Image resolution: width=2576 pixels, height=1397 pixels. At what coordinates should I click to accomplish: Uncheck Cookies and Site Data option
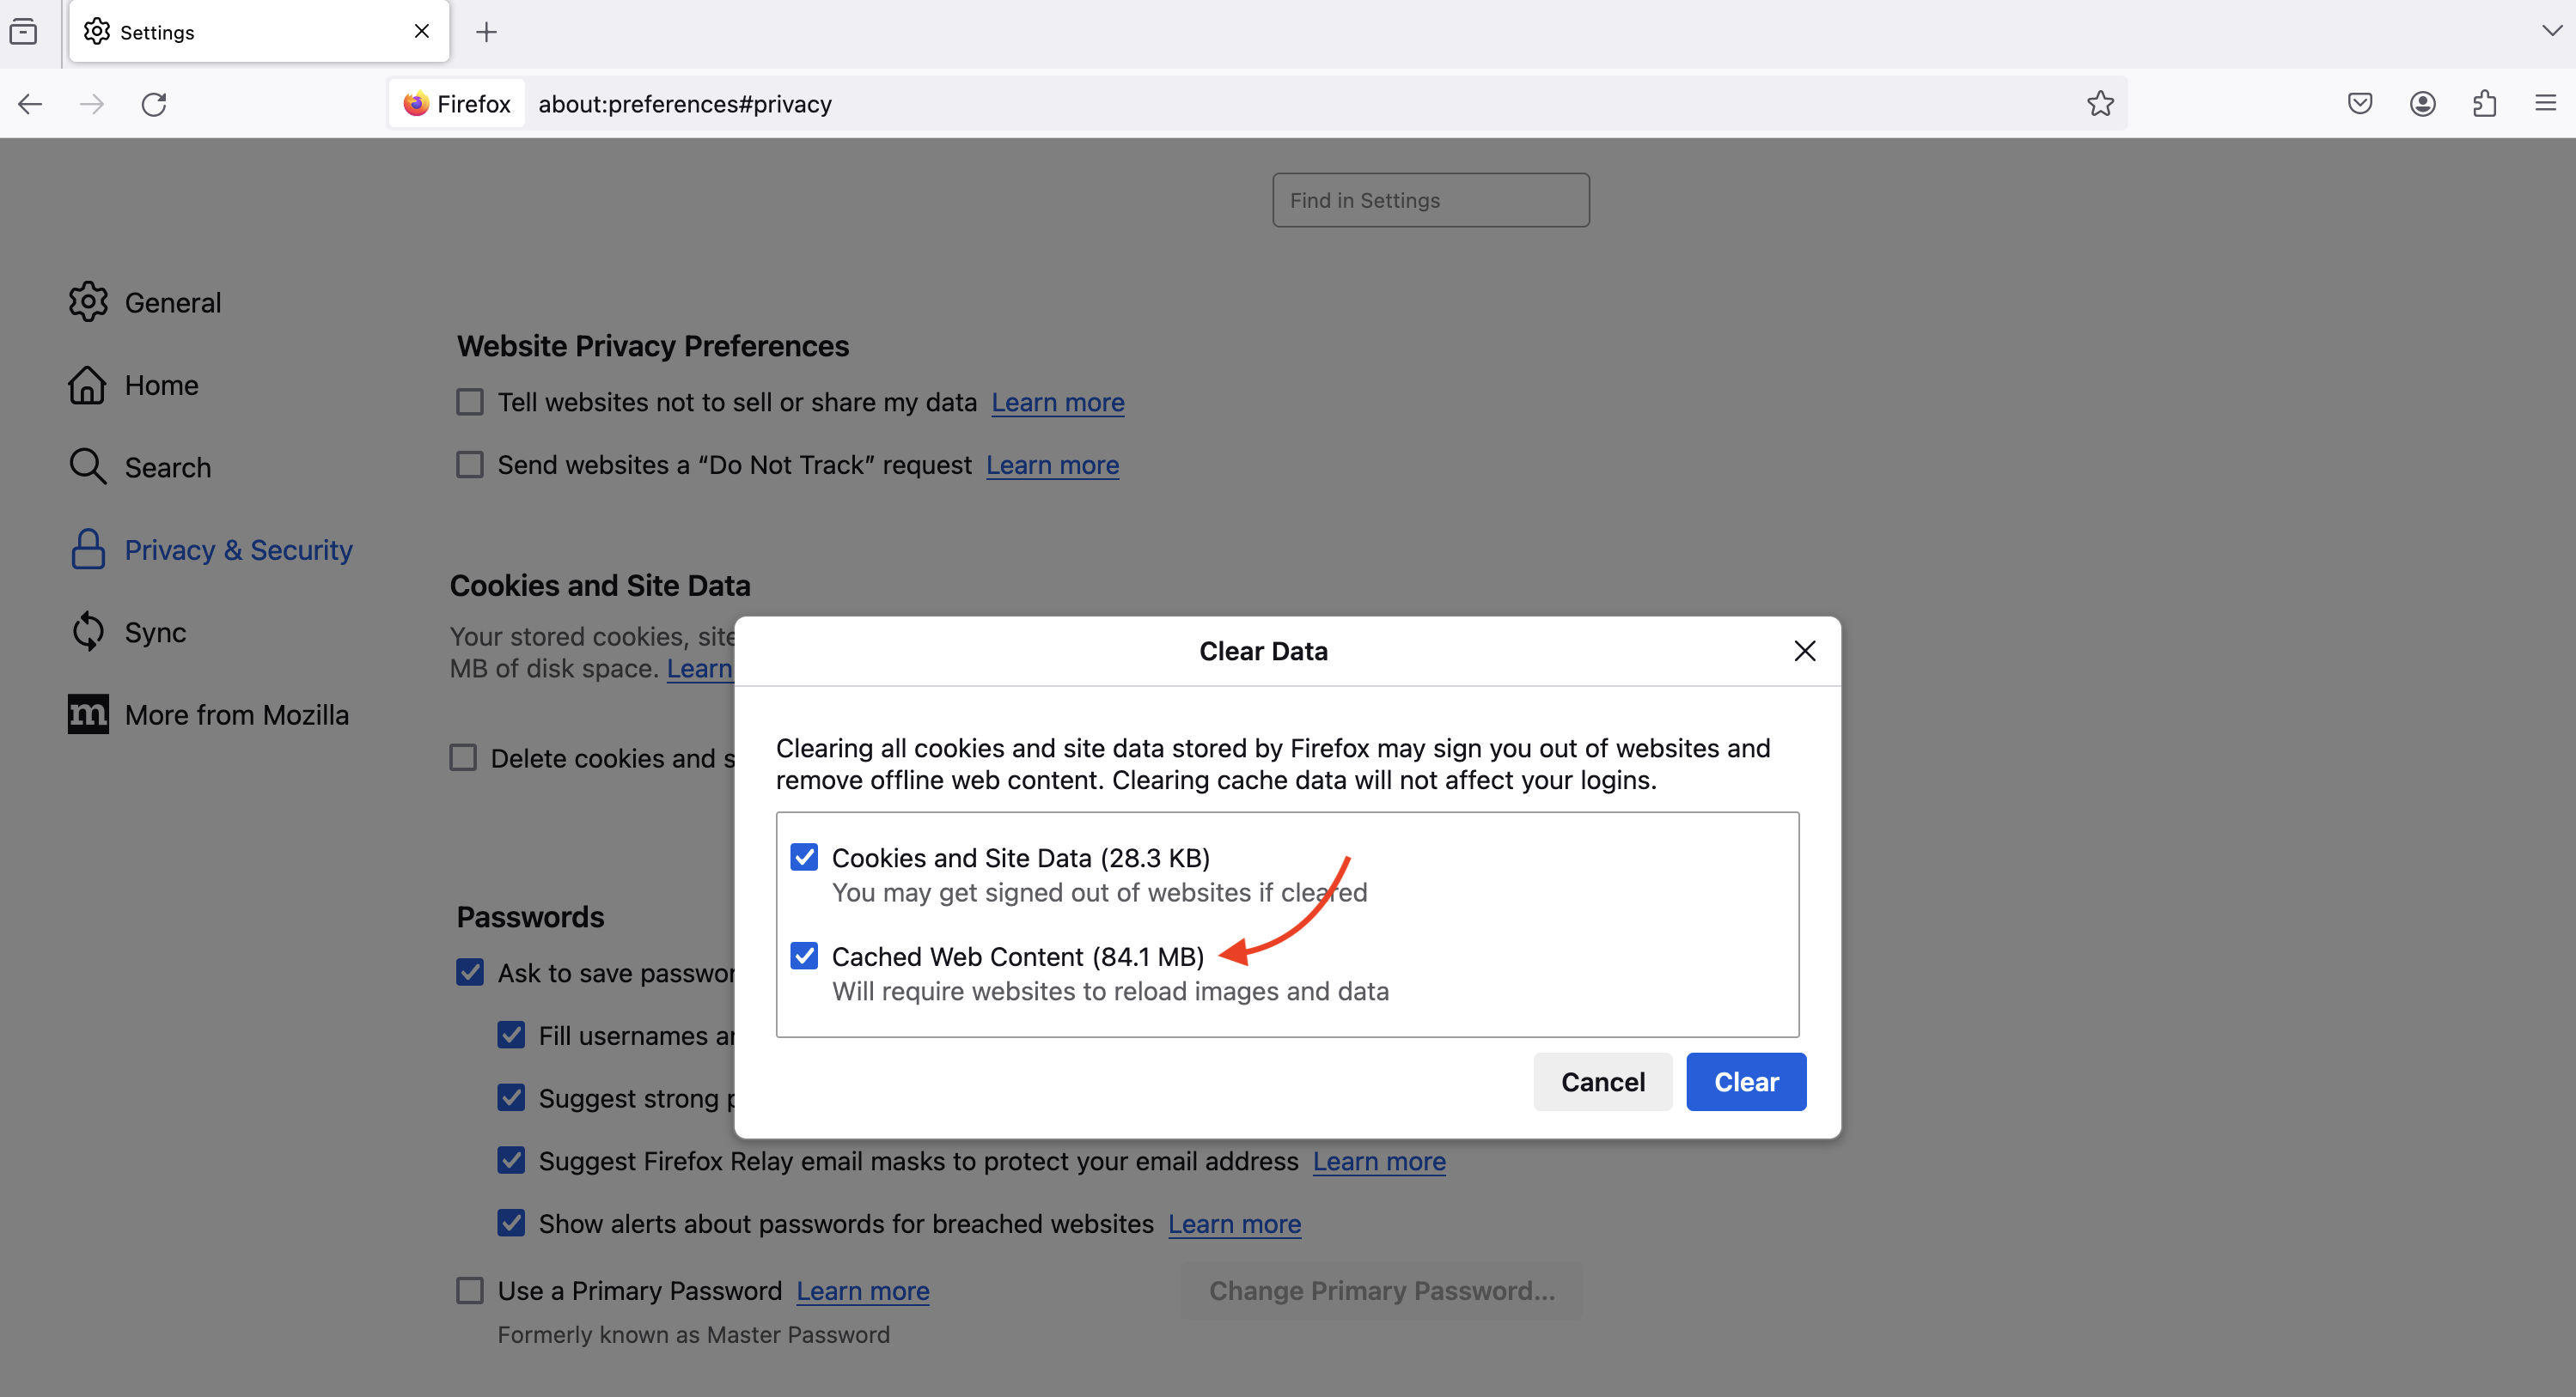click(x=804, y=858)
